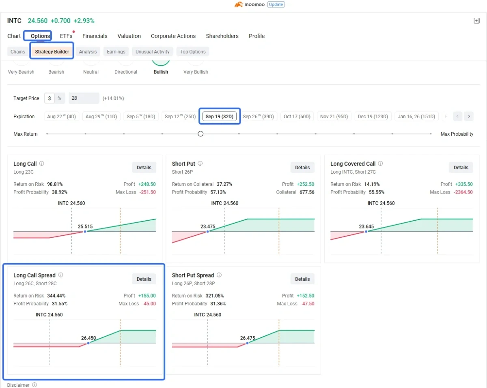The height and width of the screenshot is (388, 487).
Task: Choose Sep 26 (39D) expiration
Action: coord(259,117)
